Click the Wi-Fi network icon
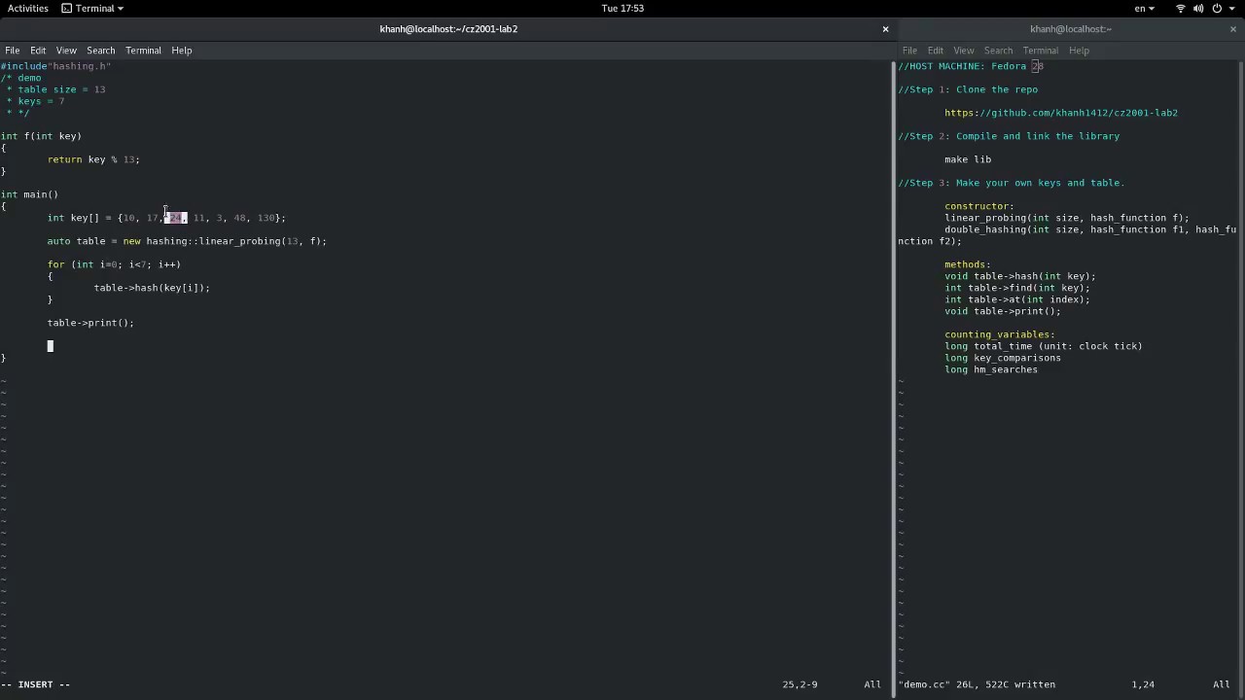 pyautogui.click(x=1181, y=8)
